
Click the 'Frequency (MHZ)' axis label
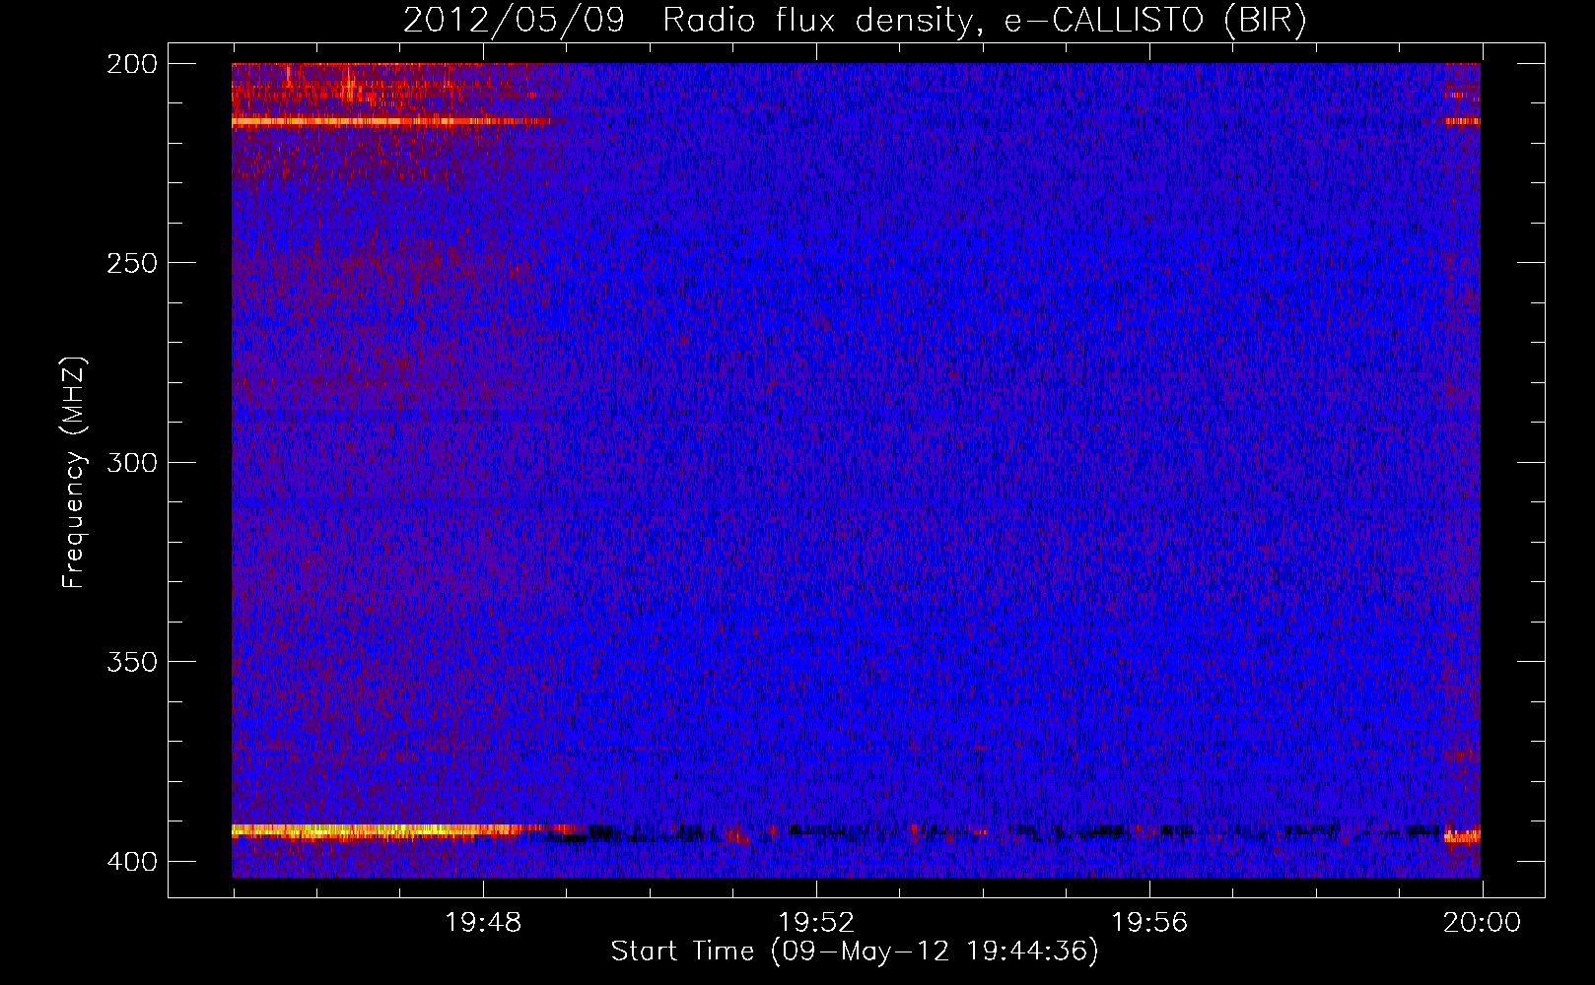[x=74, y=473]
